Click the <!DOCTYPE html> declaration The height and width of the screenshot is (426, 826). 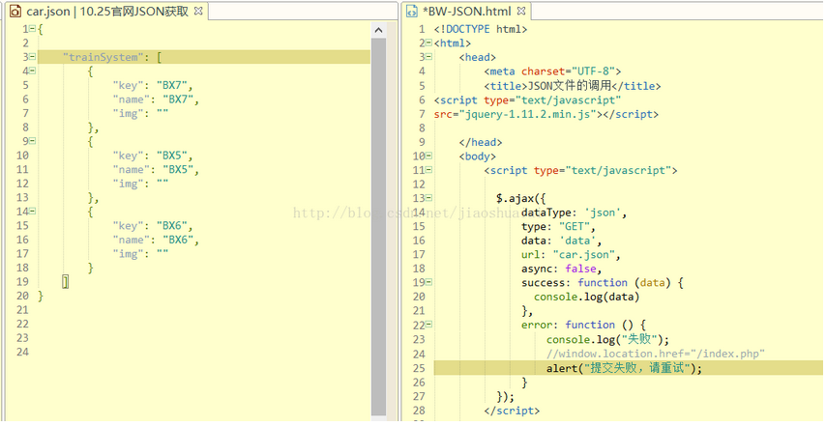(481, 29)
